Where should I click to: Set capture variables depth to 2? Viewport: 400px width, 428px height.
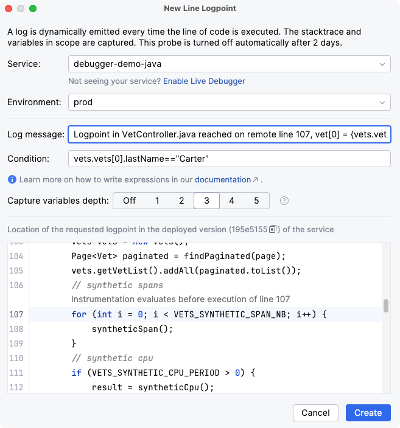(x=181, y=201)
